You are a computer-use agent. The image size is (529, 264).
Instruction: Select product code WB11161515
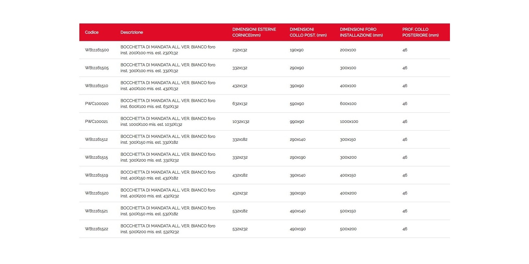96,158
